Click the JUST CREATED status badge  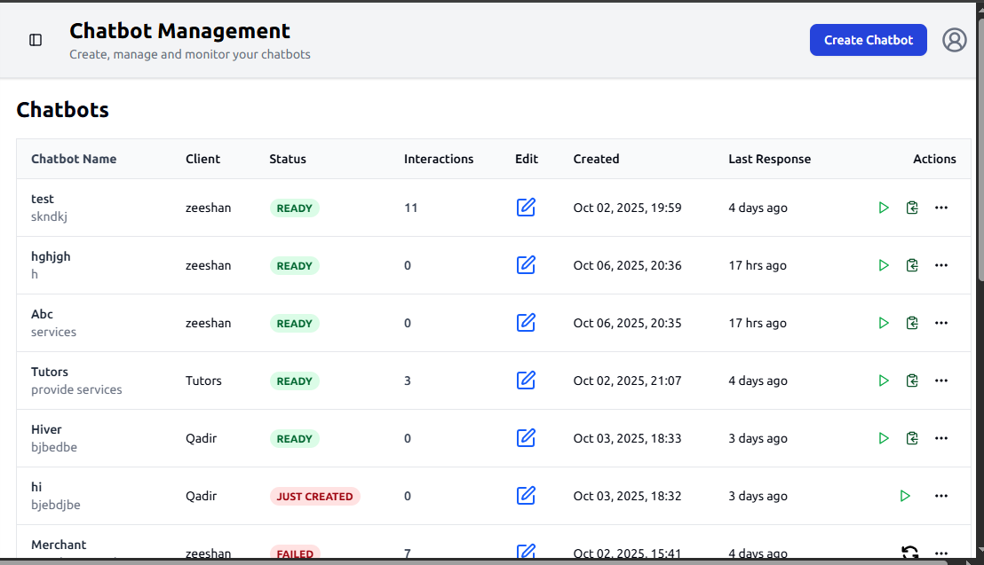[314, 496]
